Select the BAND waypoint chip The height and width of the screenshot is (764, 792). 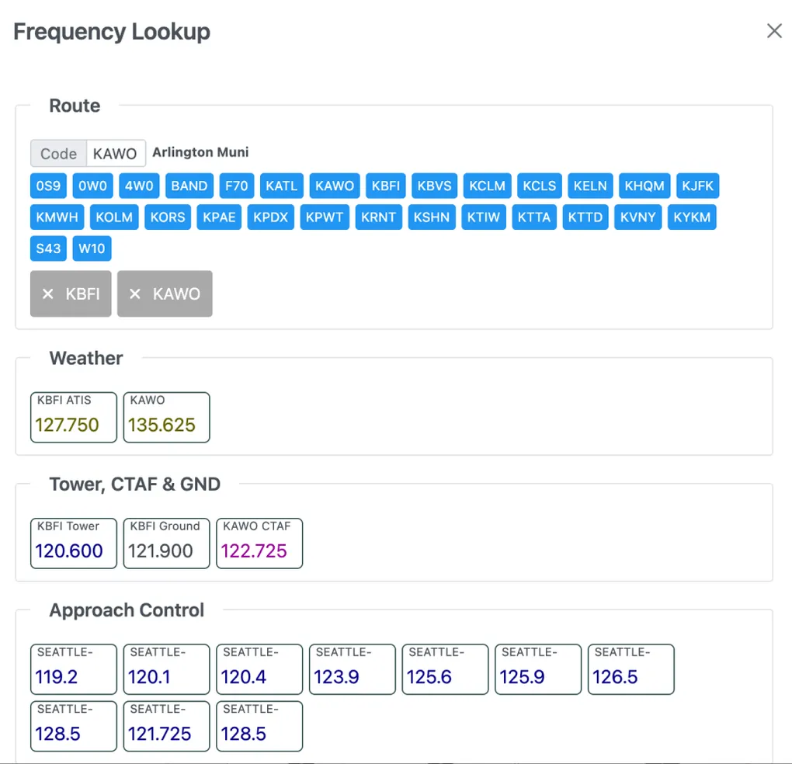pyautogui.click(x=189, y=186)
